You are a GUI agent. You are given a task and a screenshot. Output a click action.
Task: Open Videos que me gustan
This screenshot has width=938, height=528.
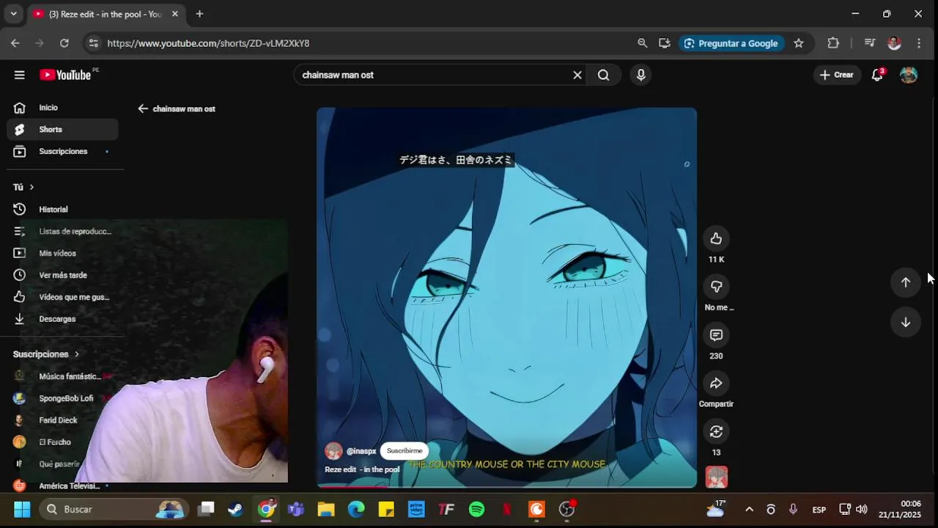62,298
